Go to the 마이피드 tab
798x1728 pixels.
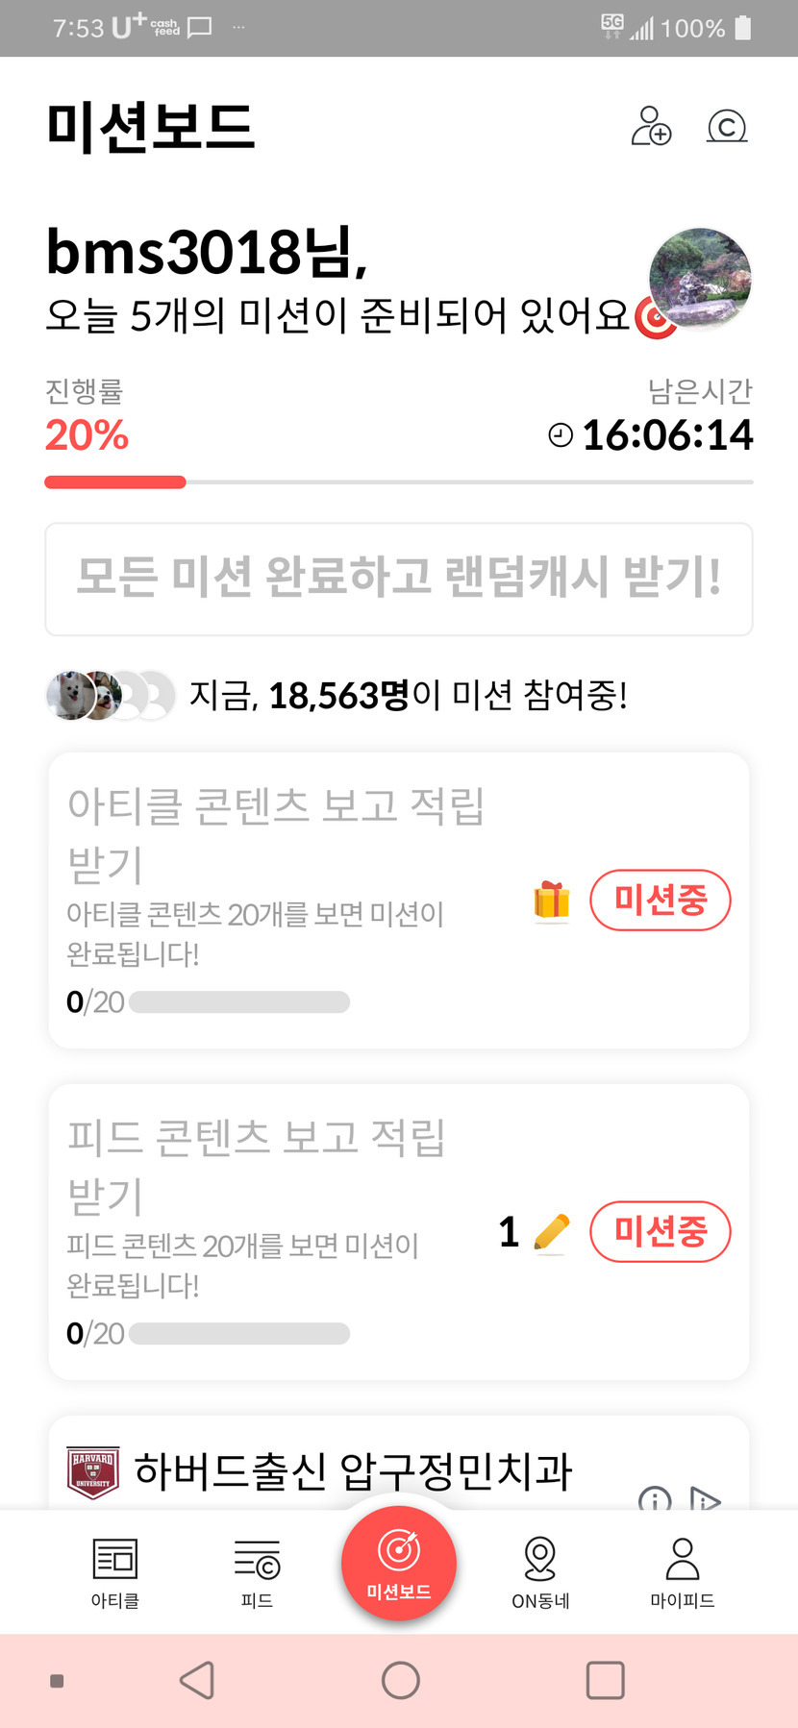pyautogui.click(x=683, y=1570)
